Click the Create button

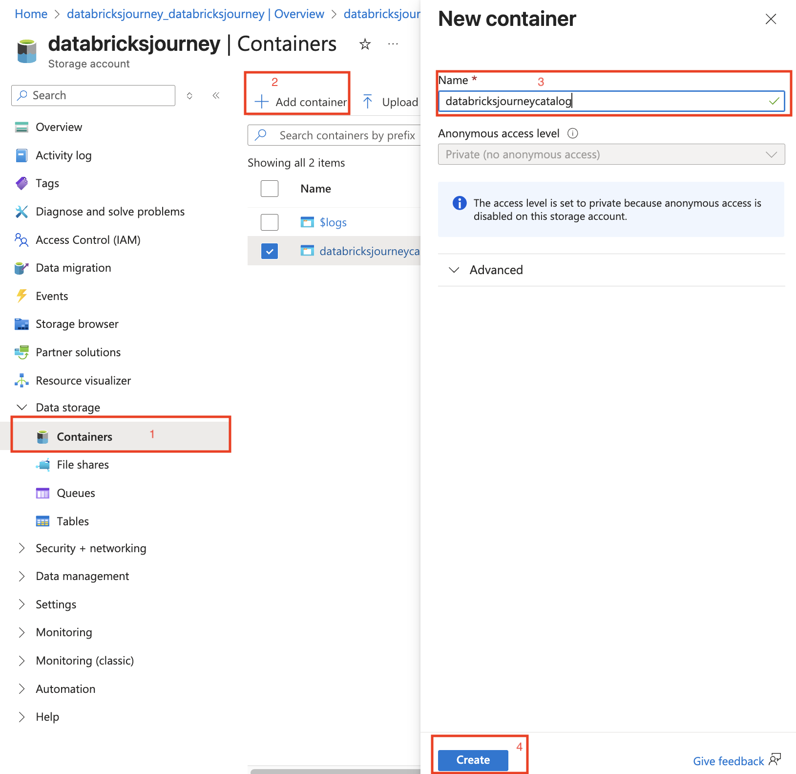click(473, 760)
